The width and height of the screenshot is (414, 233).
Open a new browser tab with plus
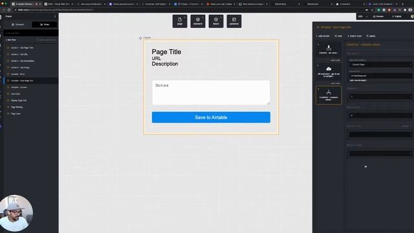pos(402,4)
